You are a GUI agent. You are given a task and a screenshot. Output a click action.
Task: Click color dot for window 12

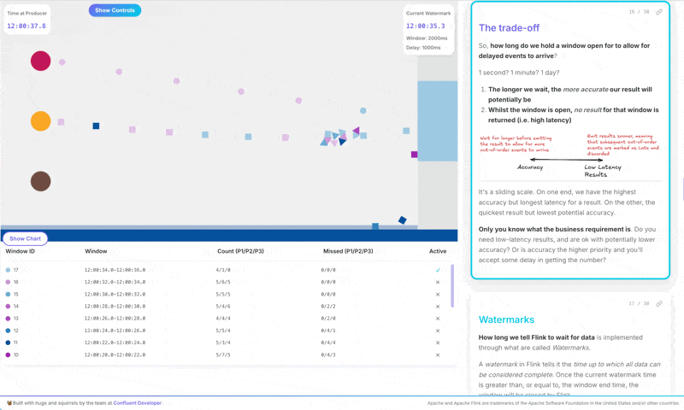[8, 331]
